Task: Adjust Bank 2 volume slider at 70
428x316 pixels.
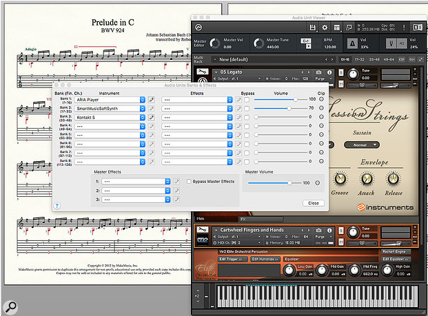Action: click(289, 108)
